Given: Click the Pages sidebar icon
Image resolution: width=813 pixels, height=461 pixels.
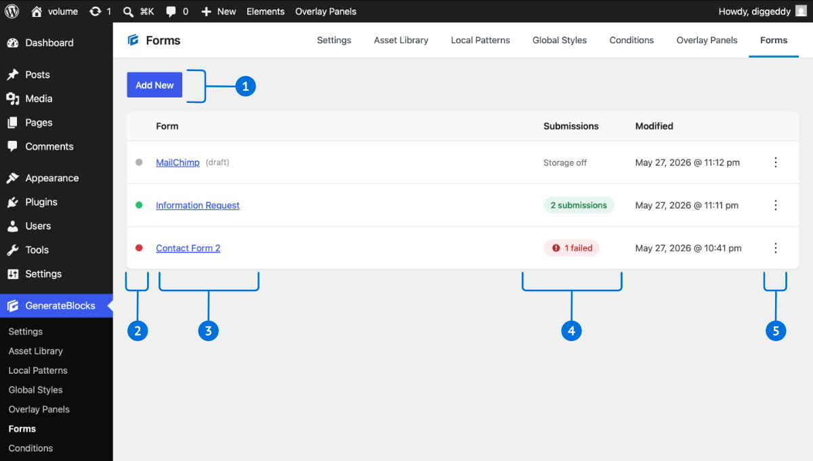Looking at the screenshot, I should 13,123.
